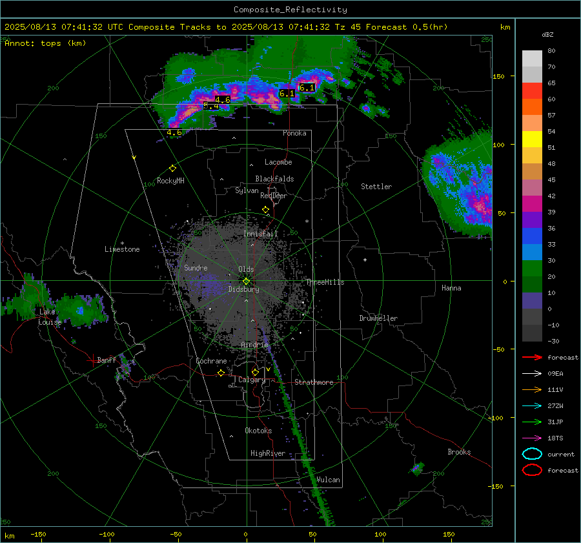581x543 pixels.
Task: Click the Innisfail city label
Action: [x=261, y=234]
